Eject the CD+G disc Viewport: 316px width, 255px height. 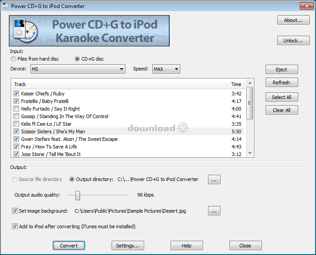[282, 70]
